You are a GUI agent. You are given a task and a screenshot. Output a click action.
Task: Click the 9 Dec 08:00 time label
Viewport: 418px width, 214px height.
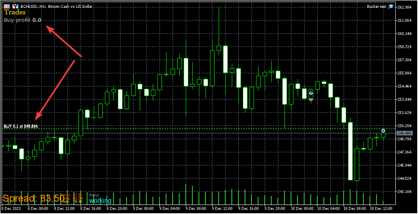(196, 208)
